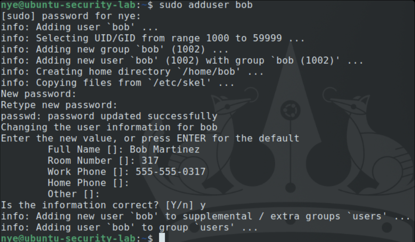Click the "Other []:" field line
This screenshot has width=415, height=242.
74,194
